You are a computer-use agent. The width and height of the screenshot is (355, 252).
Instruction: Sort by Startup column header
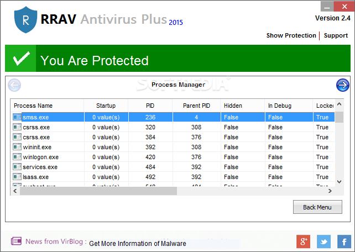point(106,106)
